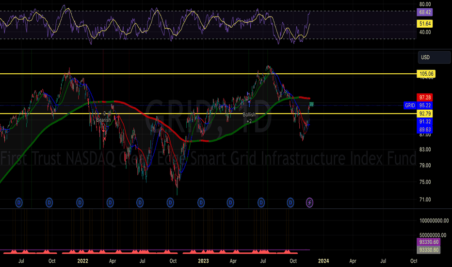
Task: Open dividend marker nearest the Apr 2023 label
Action: 230,202
